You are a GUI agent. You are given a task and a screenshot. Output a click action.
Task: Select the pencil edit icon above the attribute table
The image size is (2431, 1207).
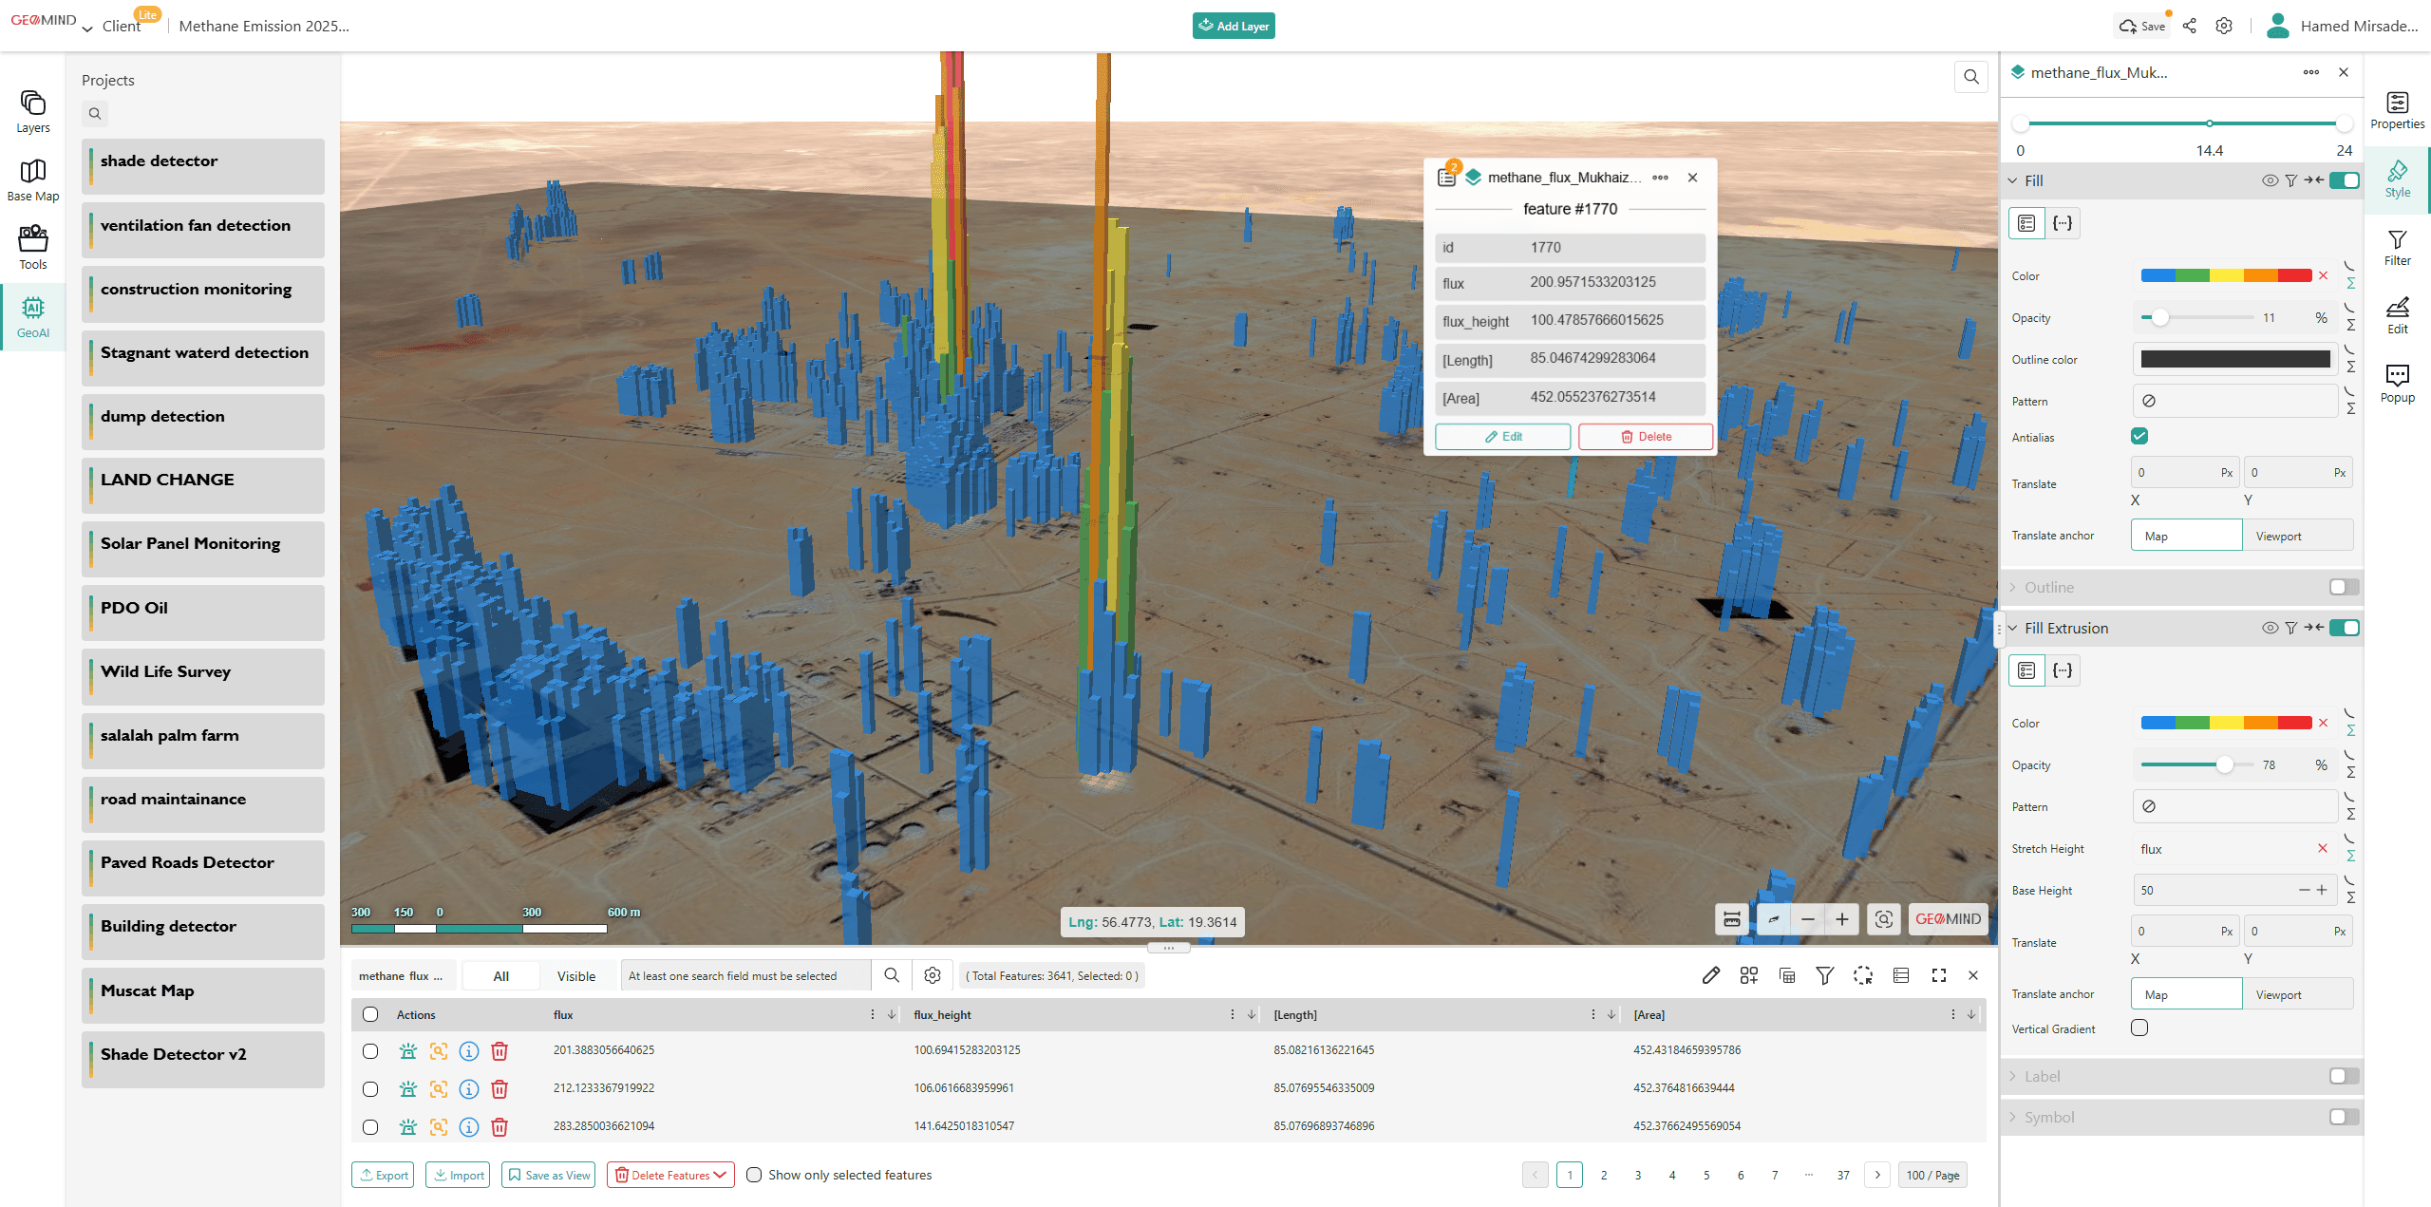[1711, 975]
